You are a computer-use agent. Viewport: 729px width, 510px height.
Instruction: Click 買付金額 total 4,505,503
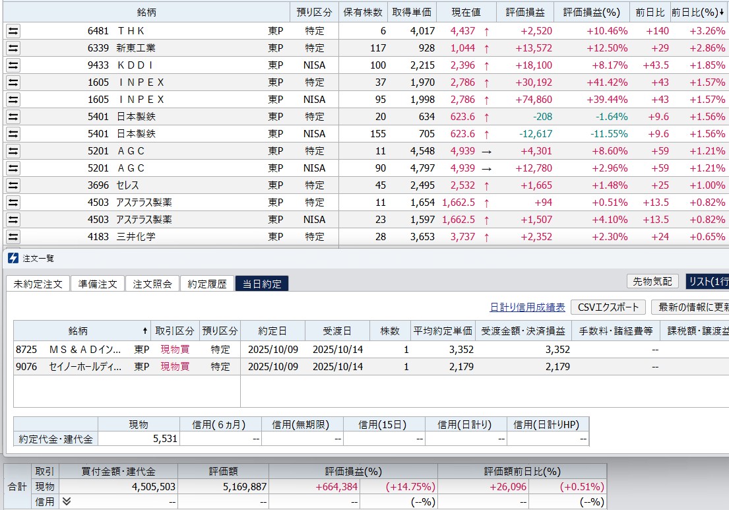(x=154, y=487)
